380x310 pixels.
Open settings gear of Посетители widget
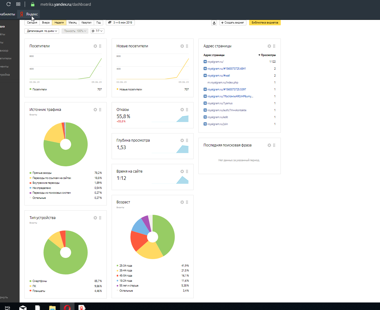click(95, 46)
